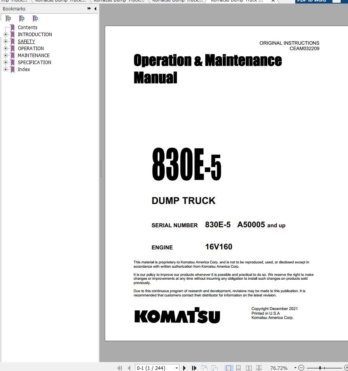Jump to last page button
Viewport: 348px width, 371px height.
click(x=194, y=368)
